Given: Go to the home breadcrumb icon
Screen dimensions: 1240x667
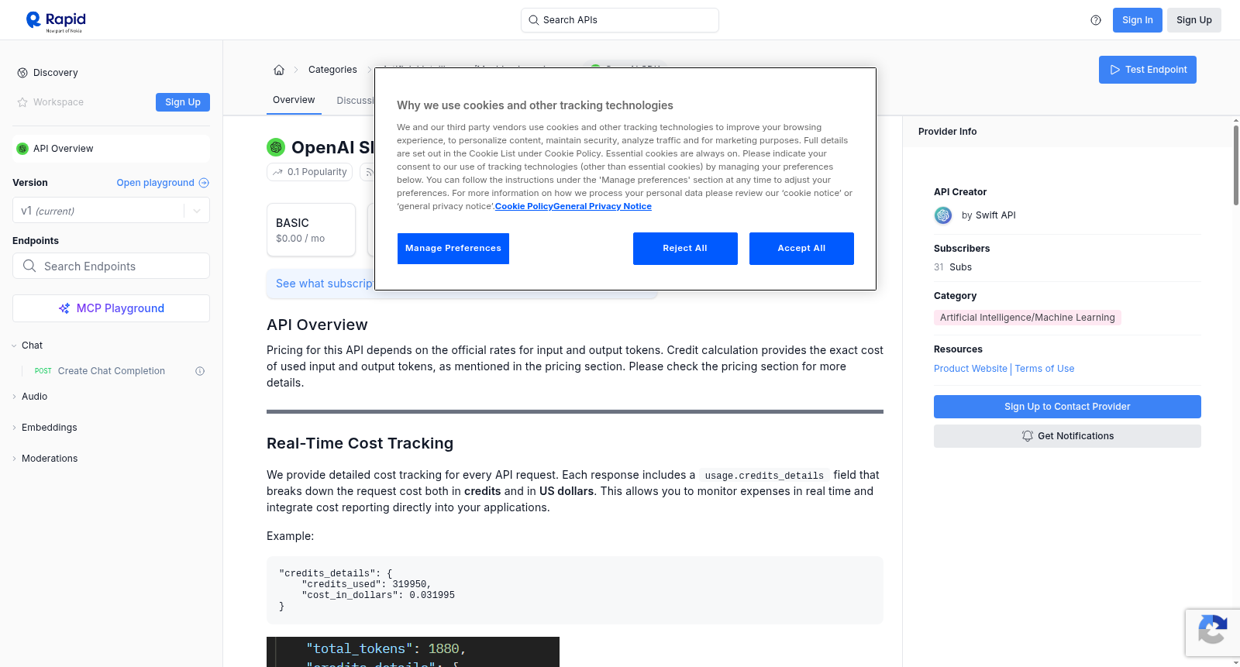Looking at the screenshot, I should (x=279, y=70).
